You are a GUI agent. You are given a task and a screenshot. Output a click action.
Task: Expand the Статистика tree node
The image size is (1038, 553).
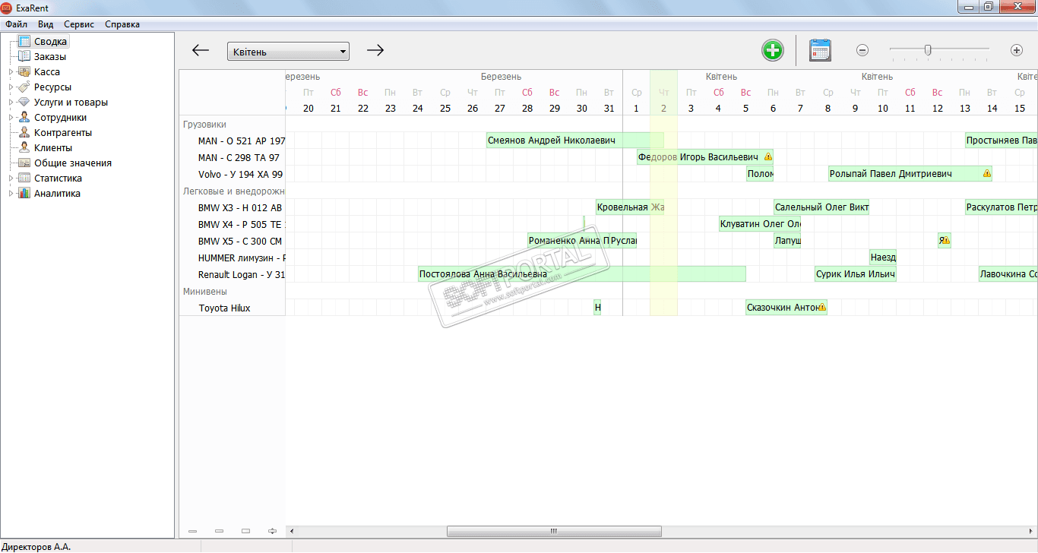click(x=11, y=179)
